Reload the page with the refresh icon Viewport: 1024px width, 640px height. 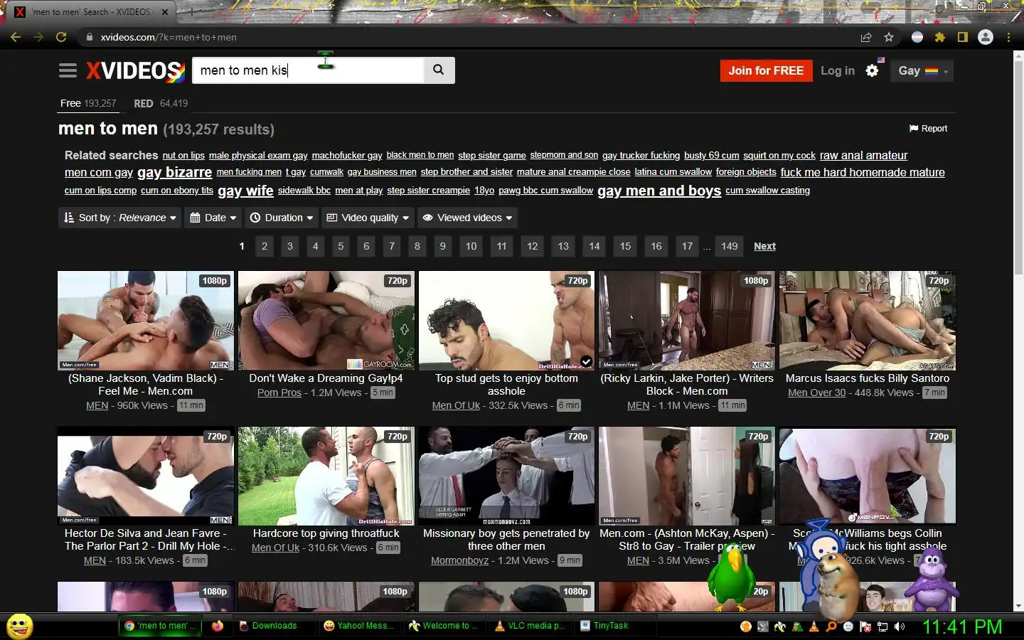tap(61, 37)
